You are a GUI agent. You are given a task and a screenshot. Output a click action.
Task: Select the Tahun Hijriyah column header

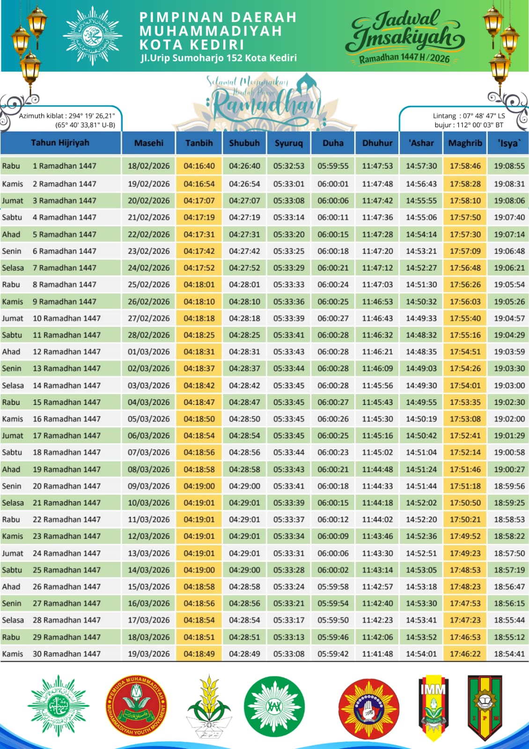pyautogui.click(x=60, y=143)
